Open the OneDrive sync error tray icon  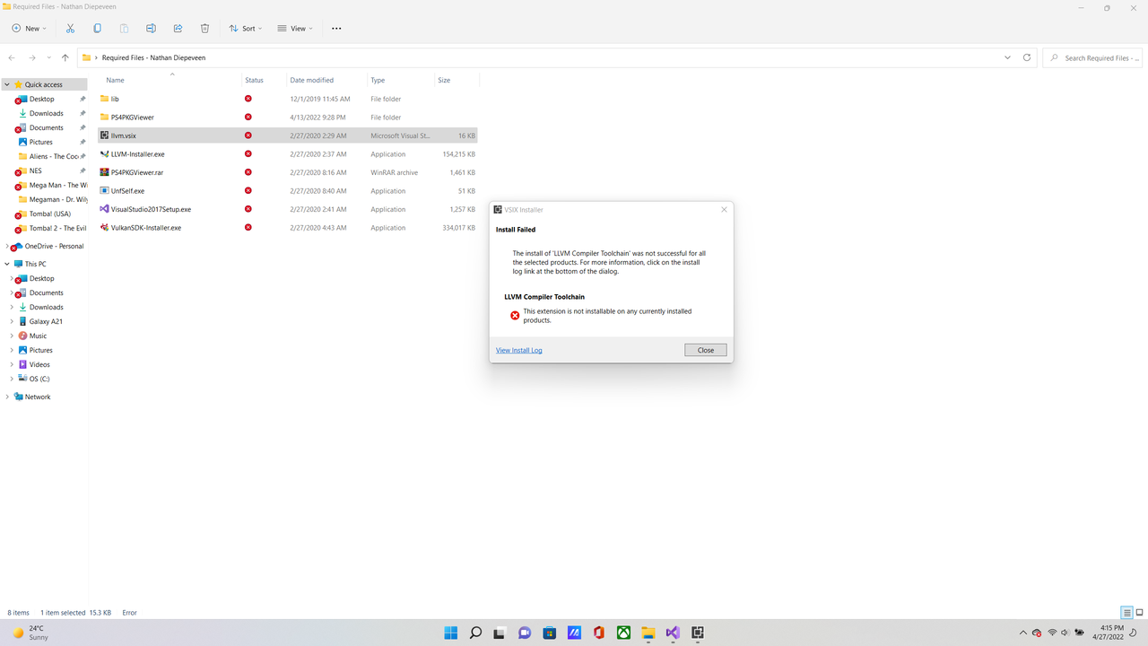pos(1037,633)
